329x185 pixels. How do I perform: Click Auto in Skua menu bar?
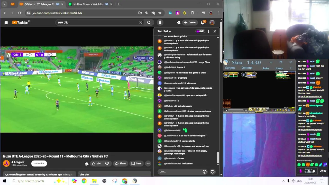(266, 68)
